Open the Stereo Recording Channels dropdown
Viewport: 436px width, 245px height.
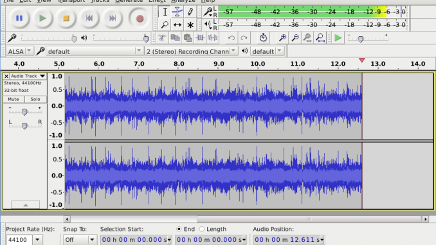(191, 51)
